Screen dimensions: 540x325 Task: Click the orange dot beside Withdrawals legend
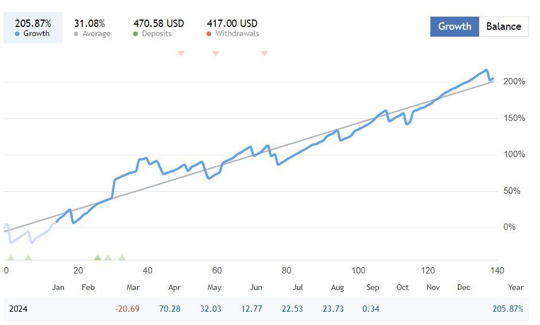pos(209,34)
